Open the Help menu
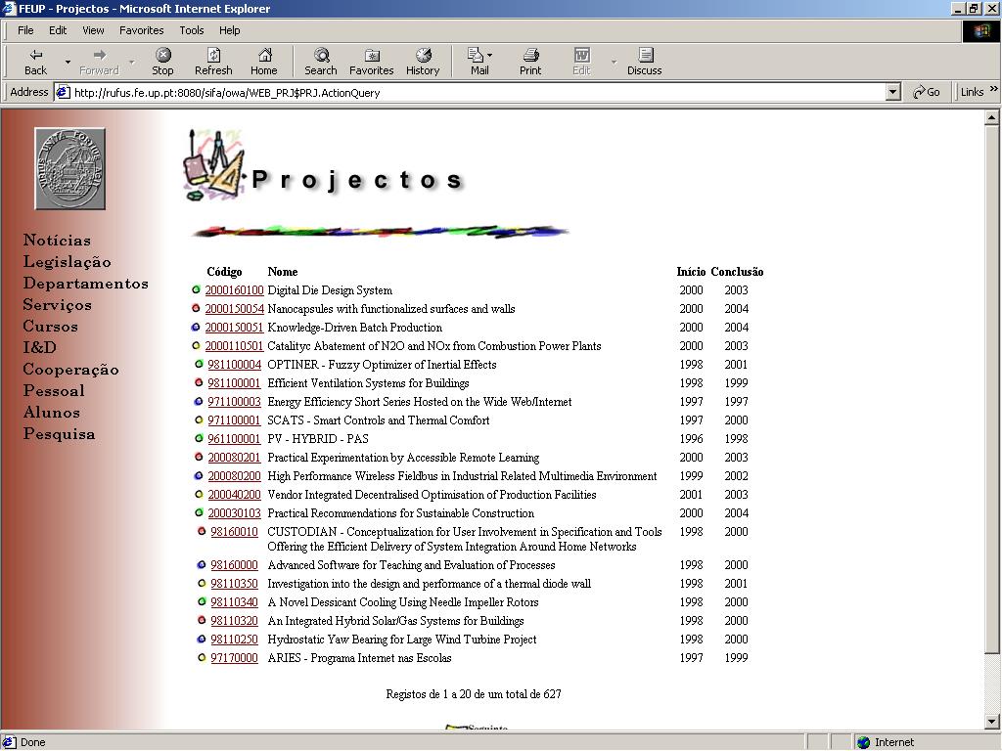 229,30
